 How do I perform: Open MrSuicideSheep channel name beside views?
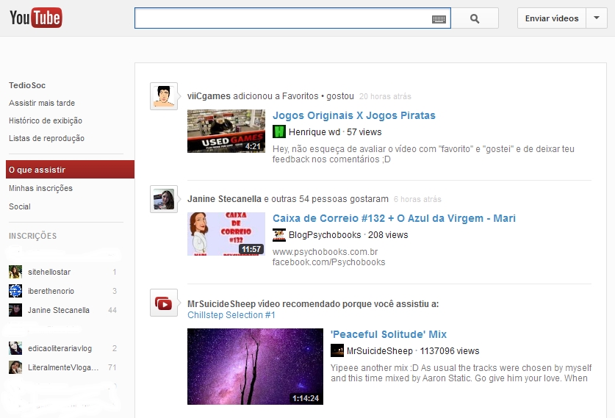pos(379,351)
